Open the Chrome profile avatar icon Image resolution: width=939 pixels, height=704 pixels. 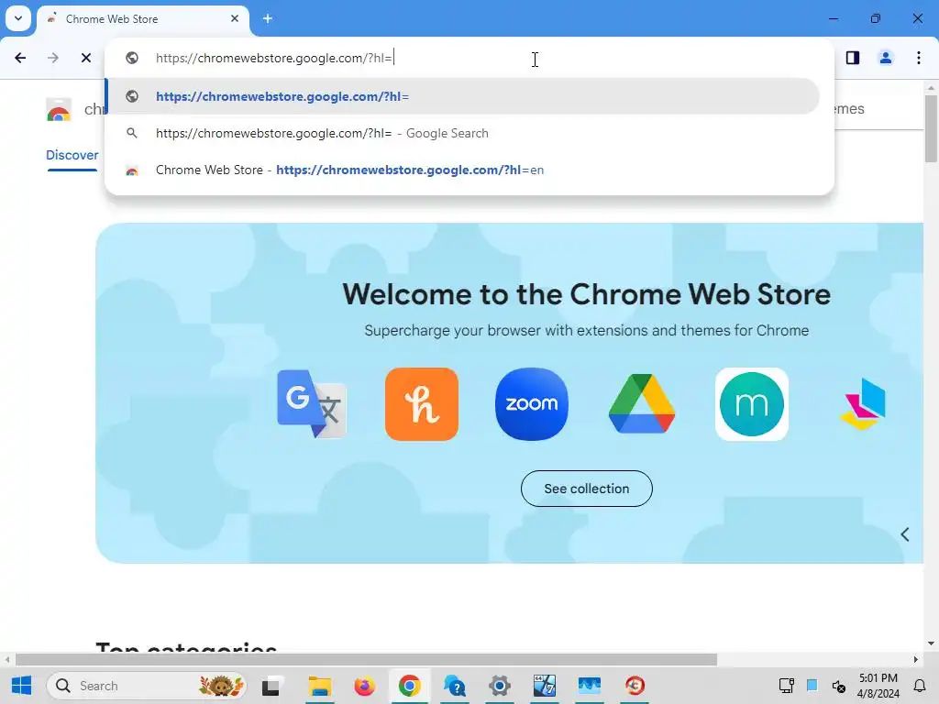[886, 58]
